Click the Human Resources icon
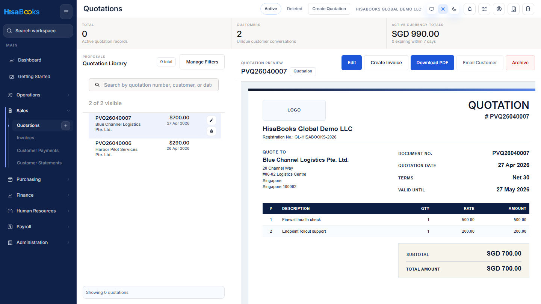Screen dimensions: 541x304 10,211
